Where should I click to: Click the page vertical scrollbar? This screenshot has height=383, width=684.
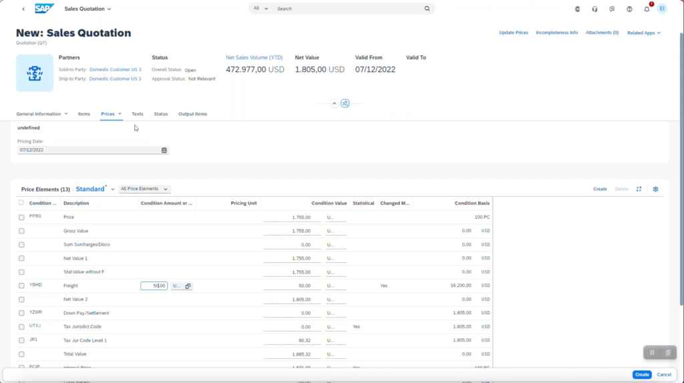click(681, 168)
